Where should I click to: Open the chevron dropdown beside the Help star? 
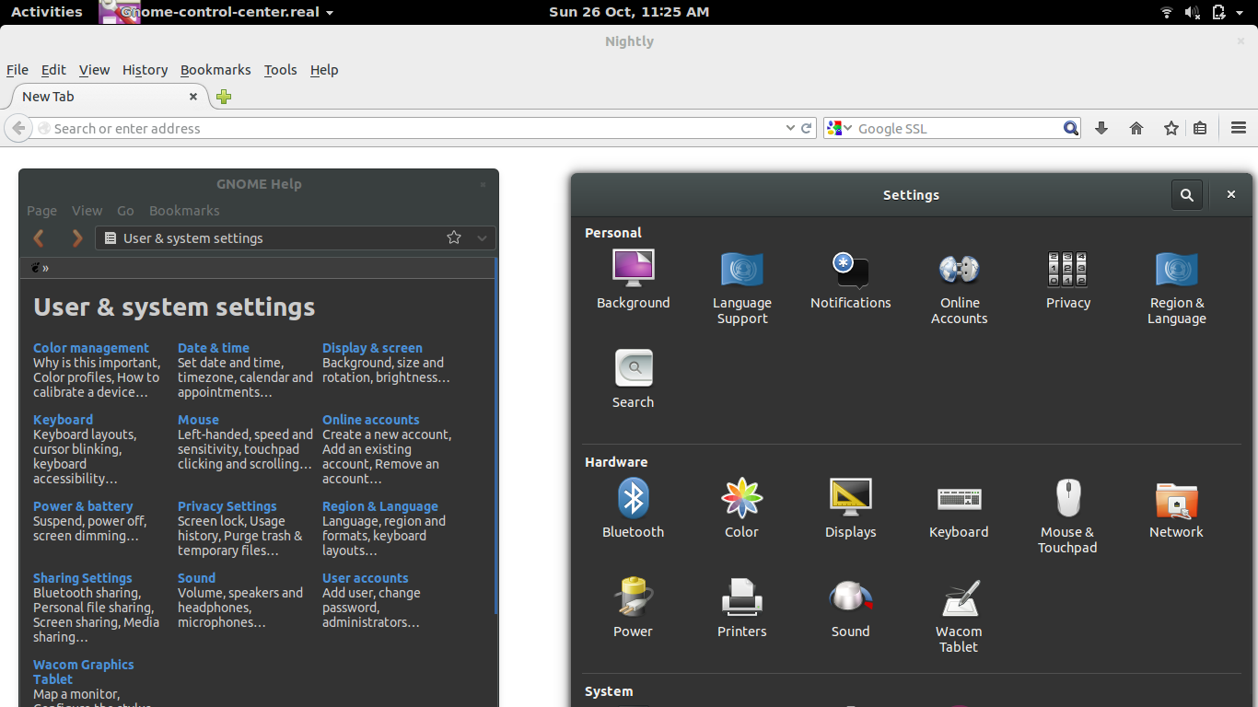(x=482, y=238)
